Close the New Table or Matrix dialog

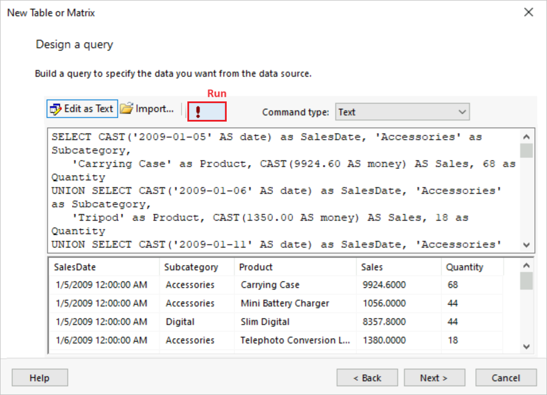click(528, 12)
